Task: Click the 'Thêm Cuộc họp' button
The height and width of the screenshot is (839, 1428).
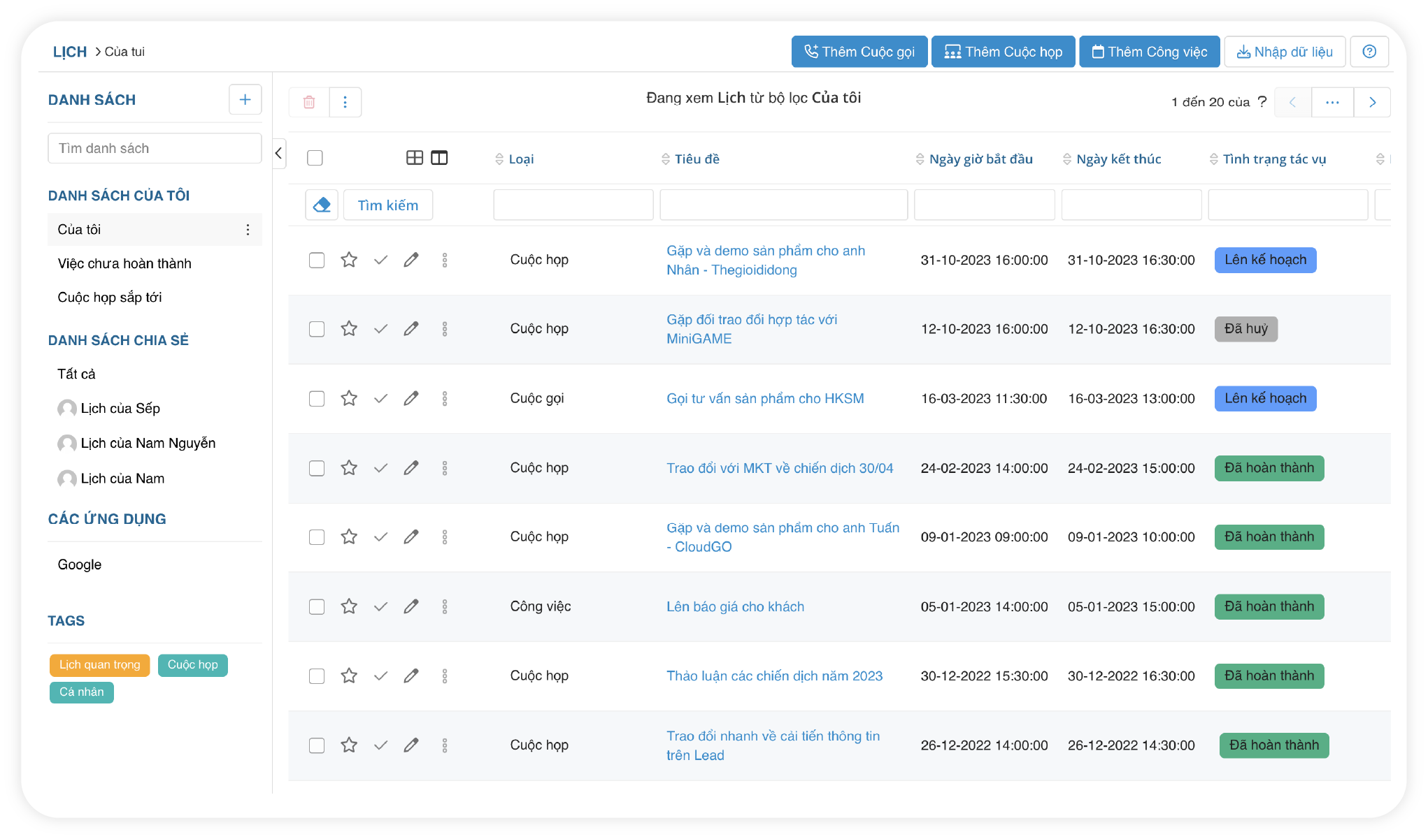Action: point(1003,52)
